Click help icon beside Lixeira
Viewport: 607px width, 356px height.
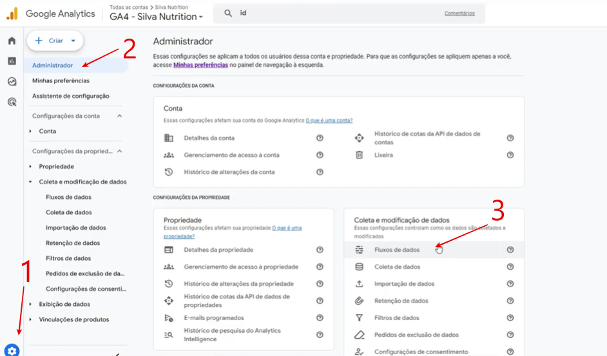click(x=510, y=155)
